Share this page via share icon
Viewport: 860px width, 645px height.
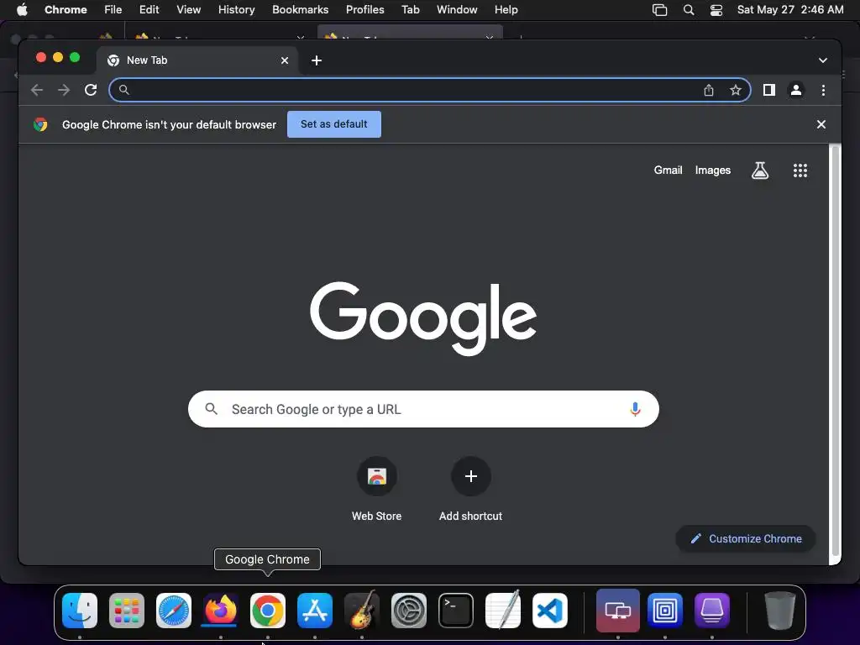coord(709,90)
